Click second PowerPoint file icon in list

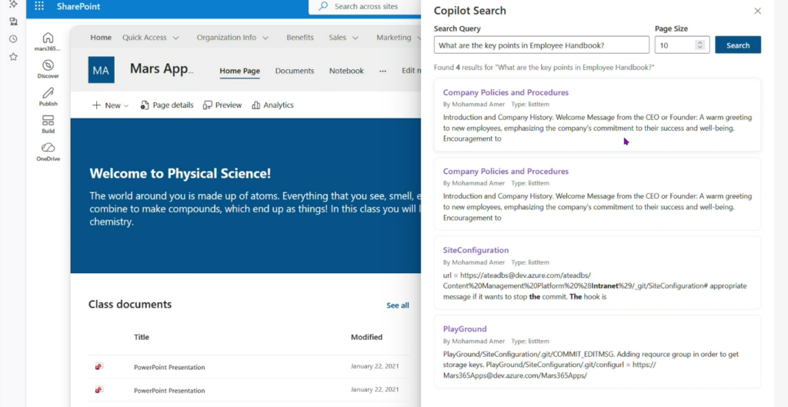[x=99, y=390]
